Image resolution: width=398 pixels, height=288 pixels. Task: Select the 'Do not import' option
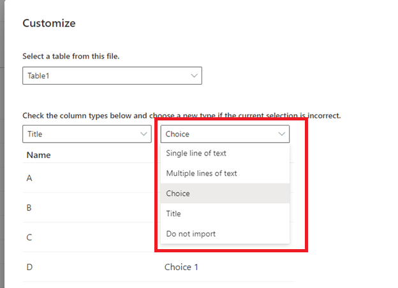(x=225, y=234)
